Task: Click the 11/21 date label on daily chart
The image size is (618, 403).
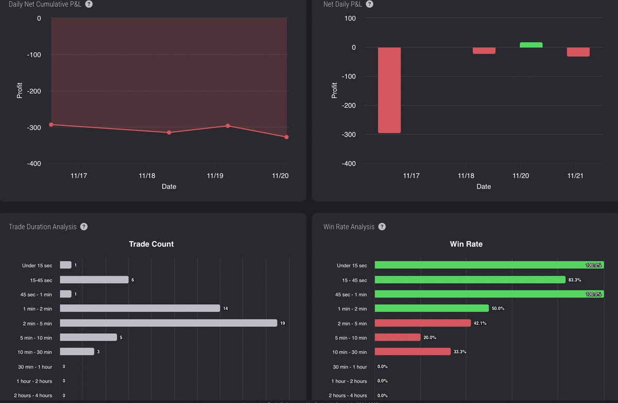Action: (x=576, y=176)
